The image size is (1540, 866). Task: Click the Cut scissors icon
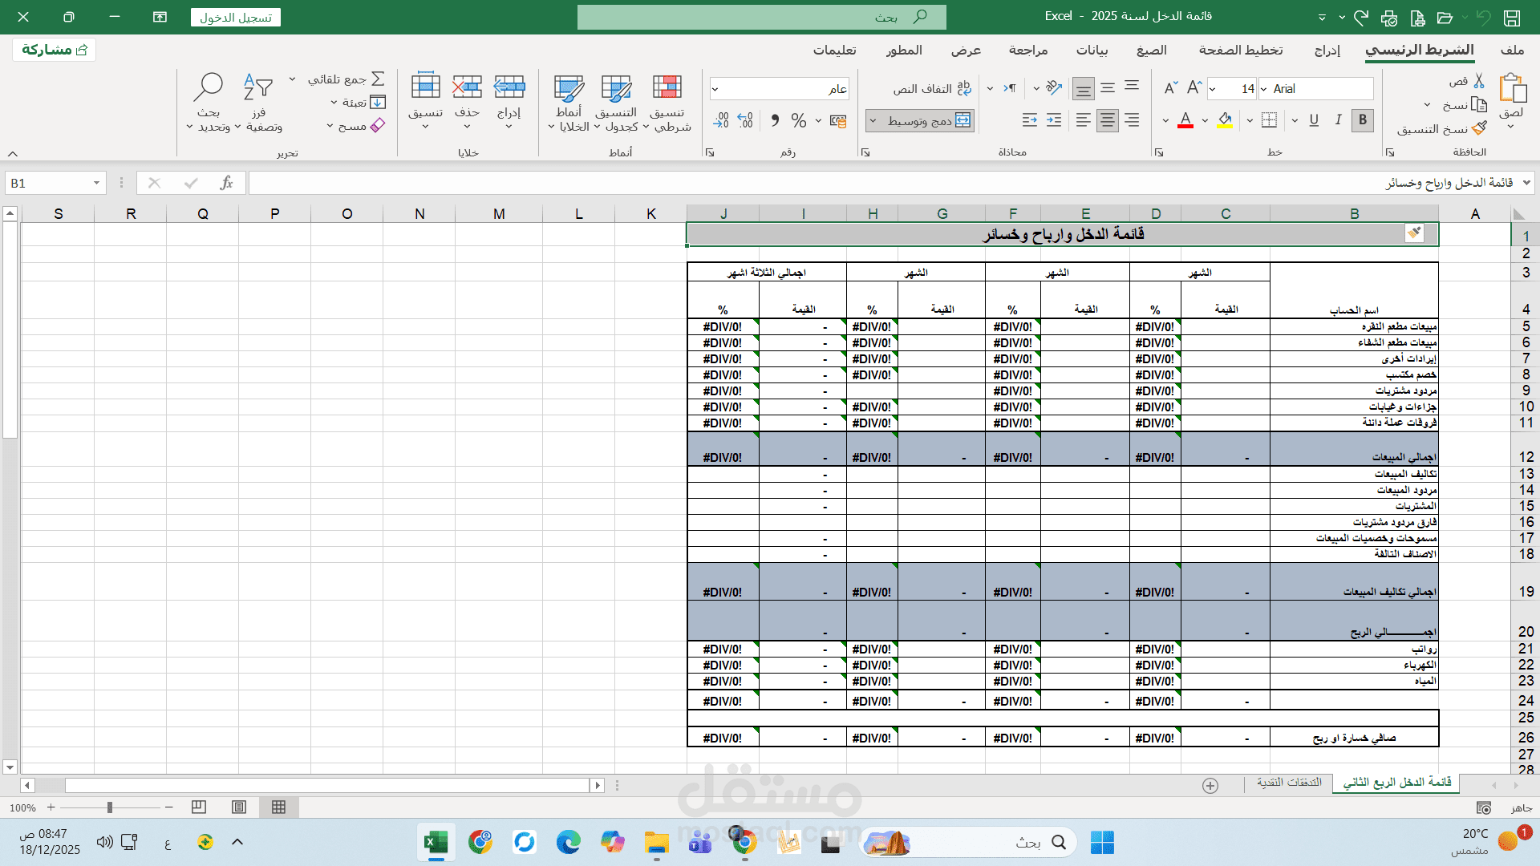1479,81
